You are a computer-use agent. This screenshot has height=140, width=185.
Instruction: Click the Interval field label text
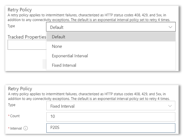pos(16,128)
